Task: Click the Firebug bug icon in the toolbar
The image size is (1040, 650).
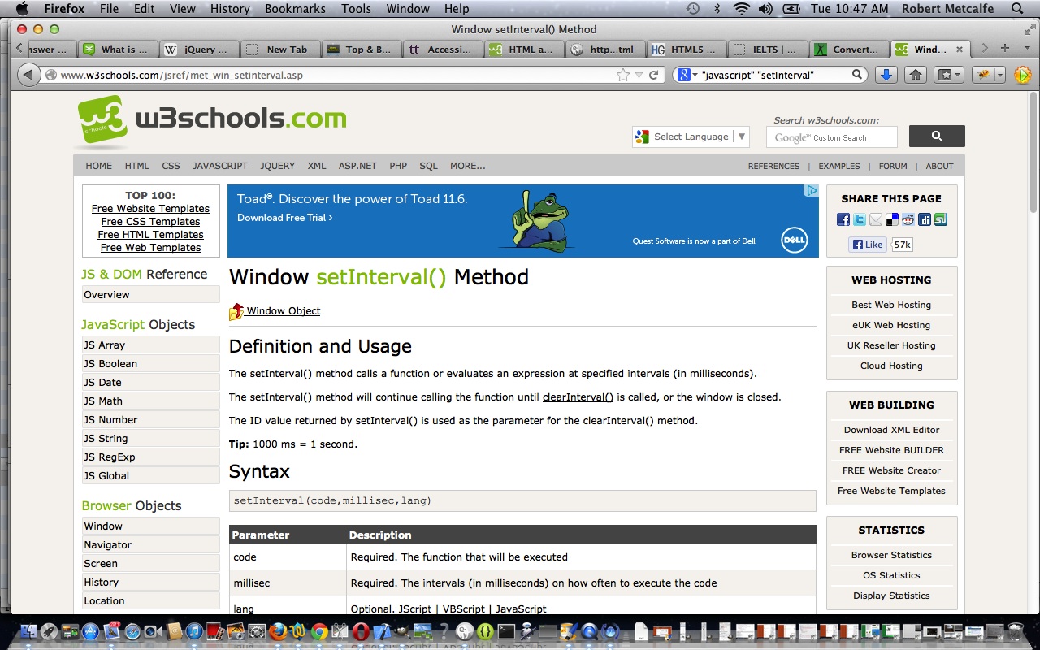Action: point(984,75)
